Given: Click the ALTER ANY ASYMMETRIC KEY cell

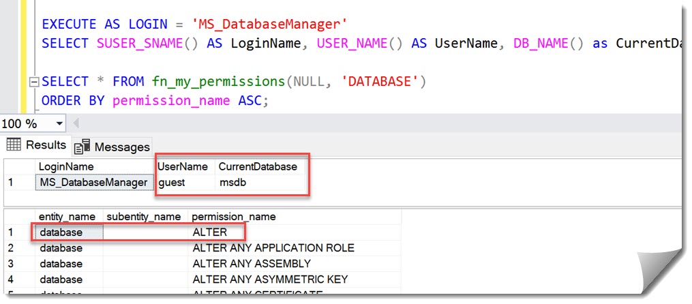Looking at the screenshot, I should [270, 279].
